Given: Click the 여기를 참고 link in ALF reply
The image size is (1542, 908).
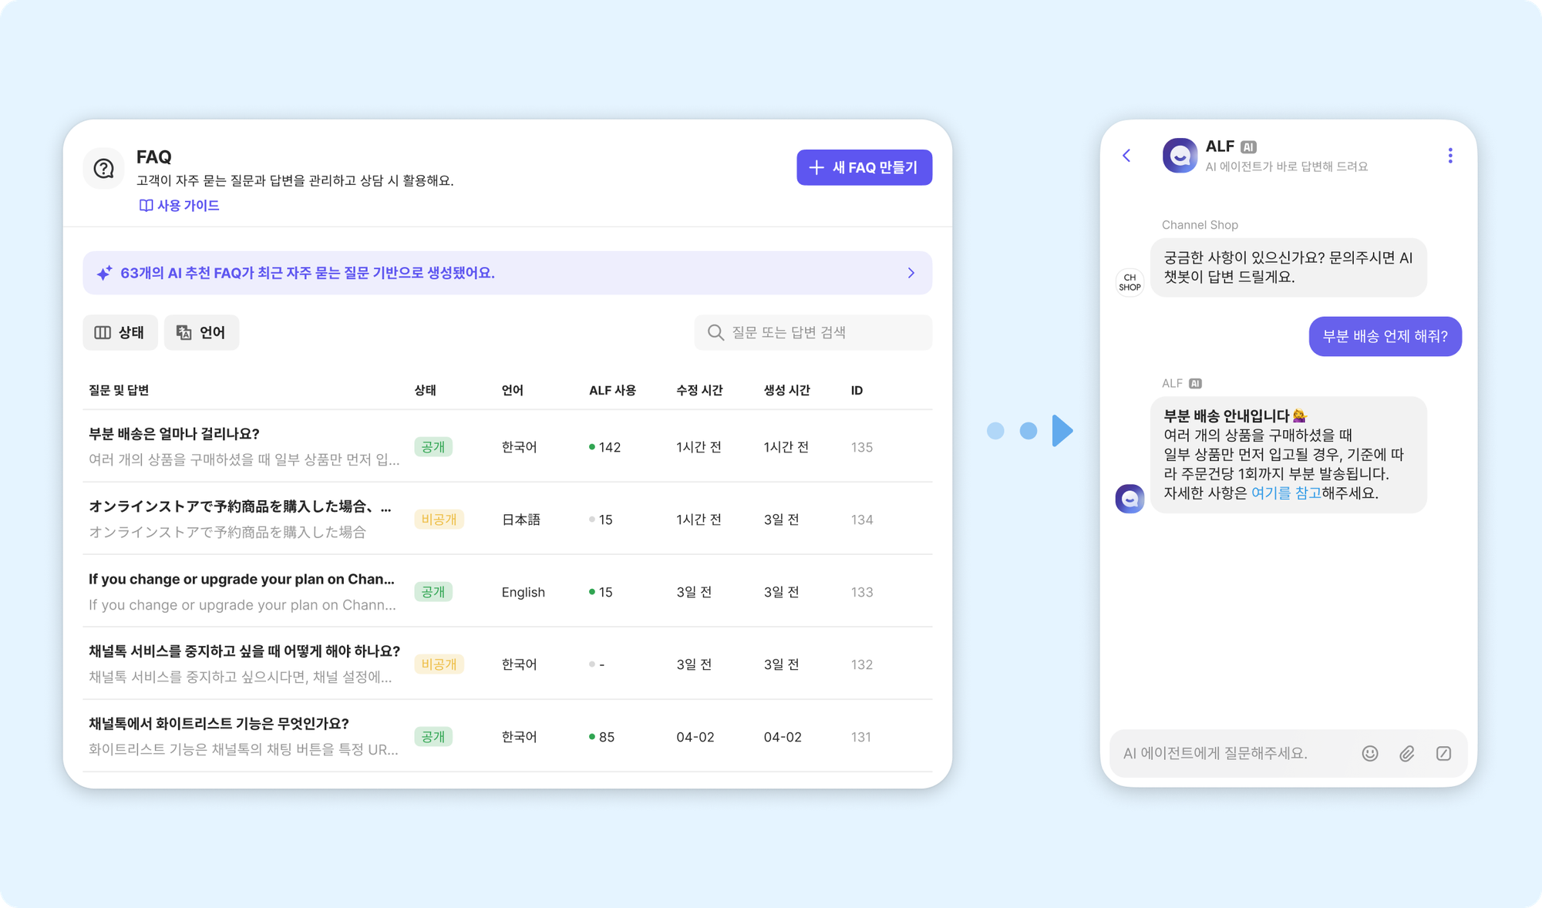Looking at the screenshot, I should pos(1285,493).
